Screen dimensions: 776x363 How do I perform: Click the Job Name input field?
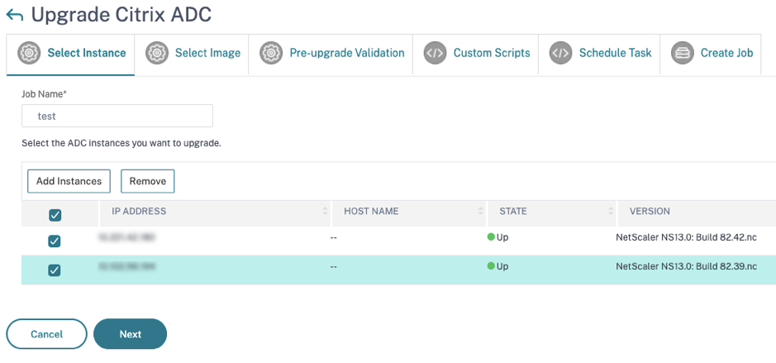point(117,116)
